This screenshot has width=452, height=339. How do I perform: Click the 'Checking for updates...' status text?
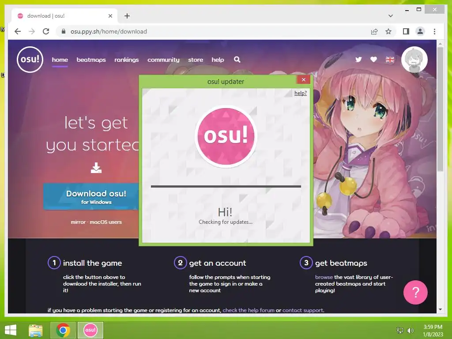[226, 222]
